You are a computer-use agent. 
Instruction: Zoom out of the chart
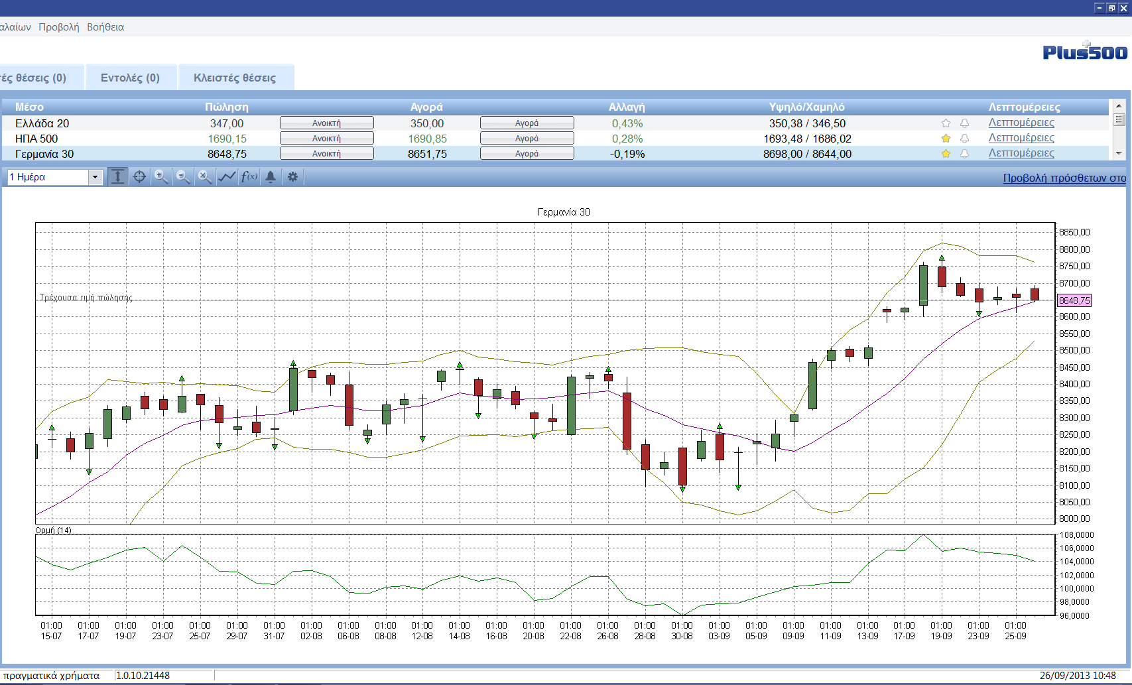(x=183, y=176)
